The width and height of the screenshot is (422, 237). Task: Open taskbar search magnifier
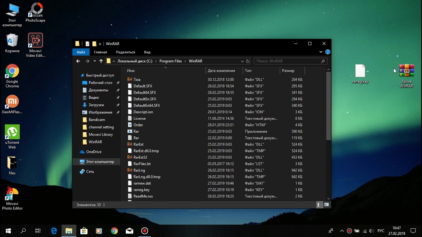(x=23, y=231)
